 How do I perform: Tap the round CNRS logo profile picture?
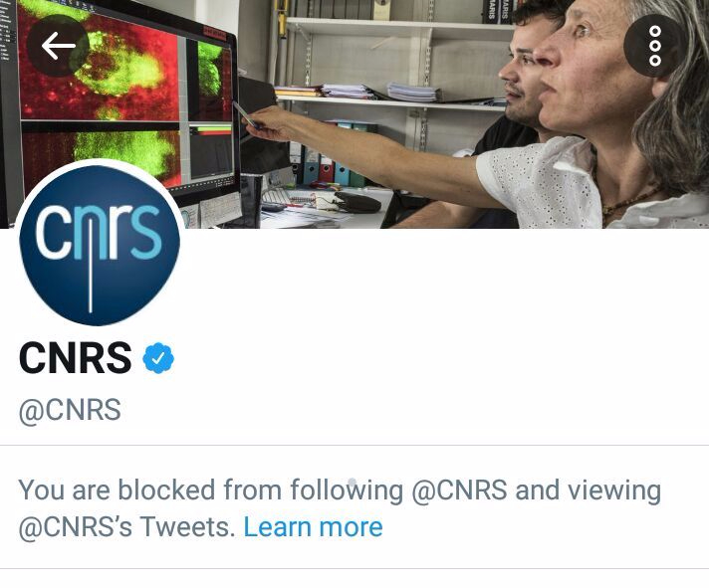pos(100,245)
